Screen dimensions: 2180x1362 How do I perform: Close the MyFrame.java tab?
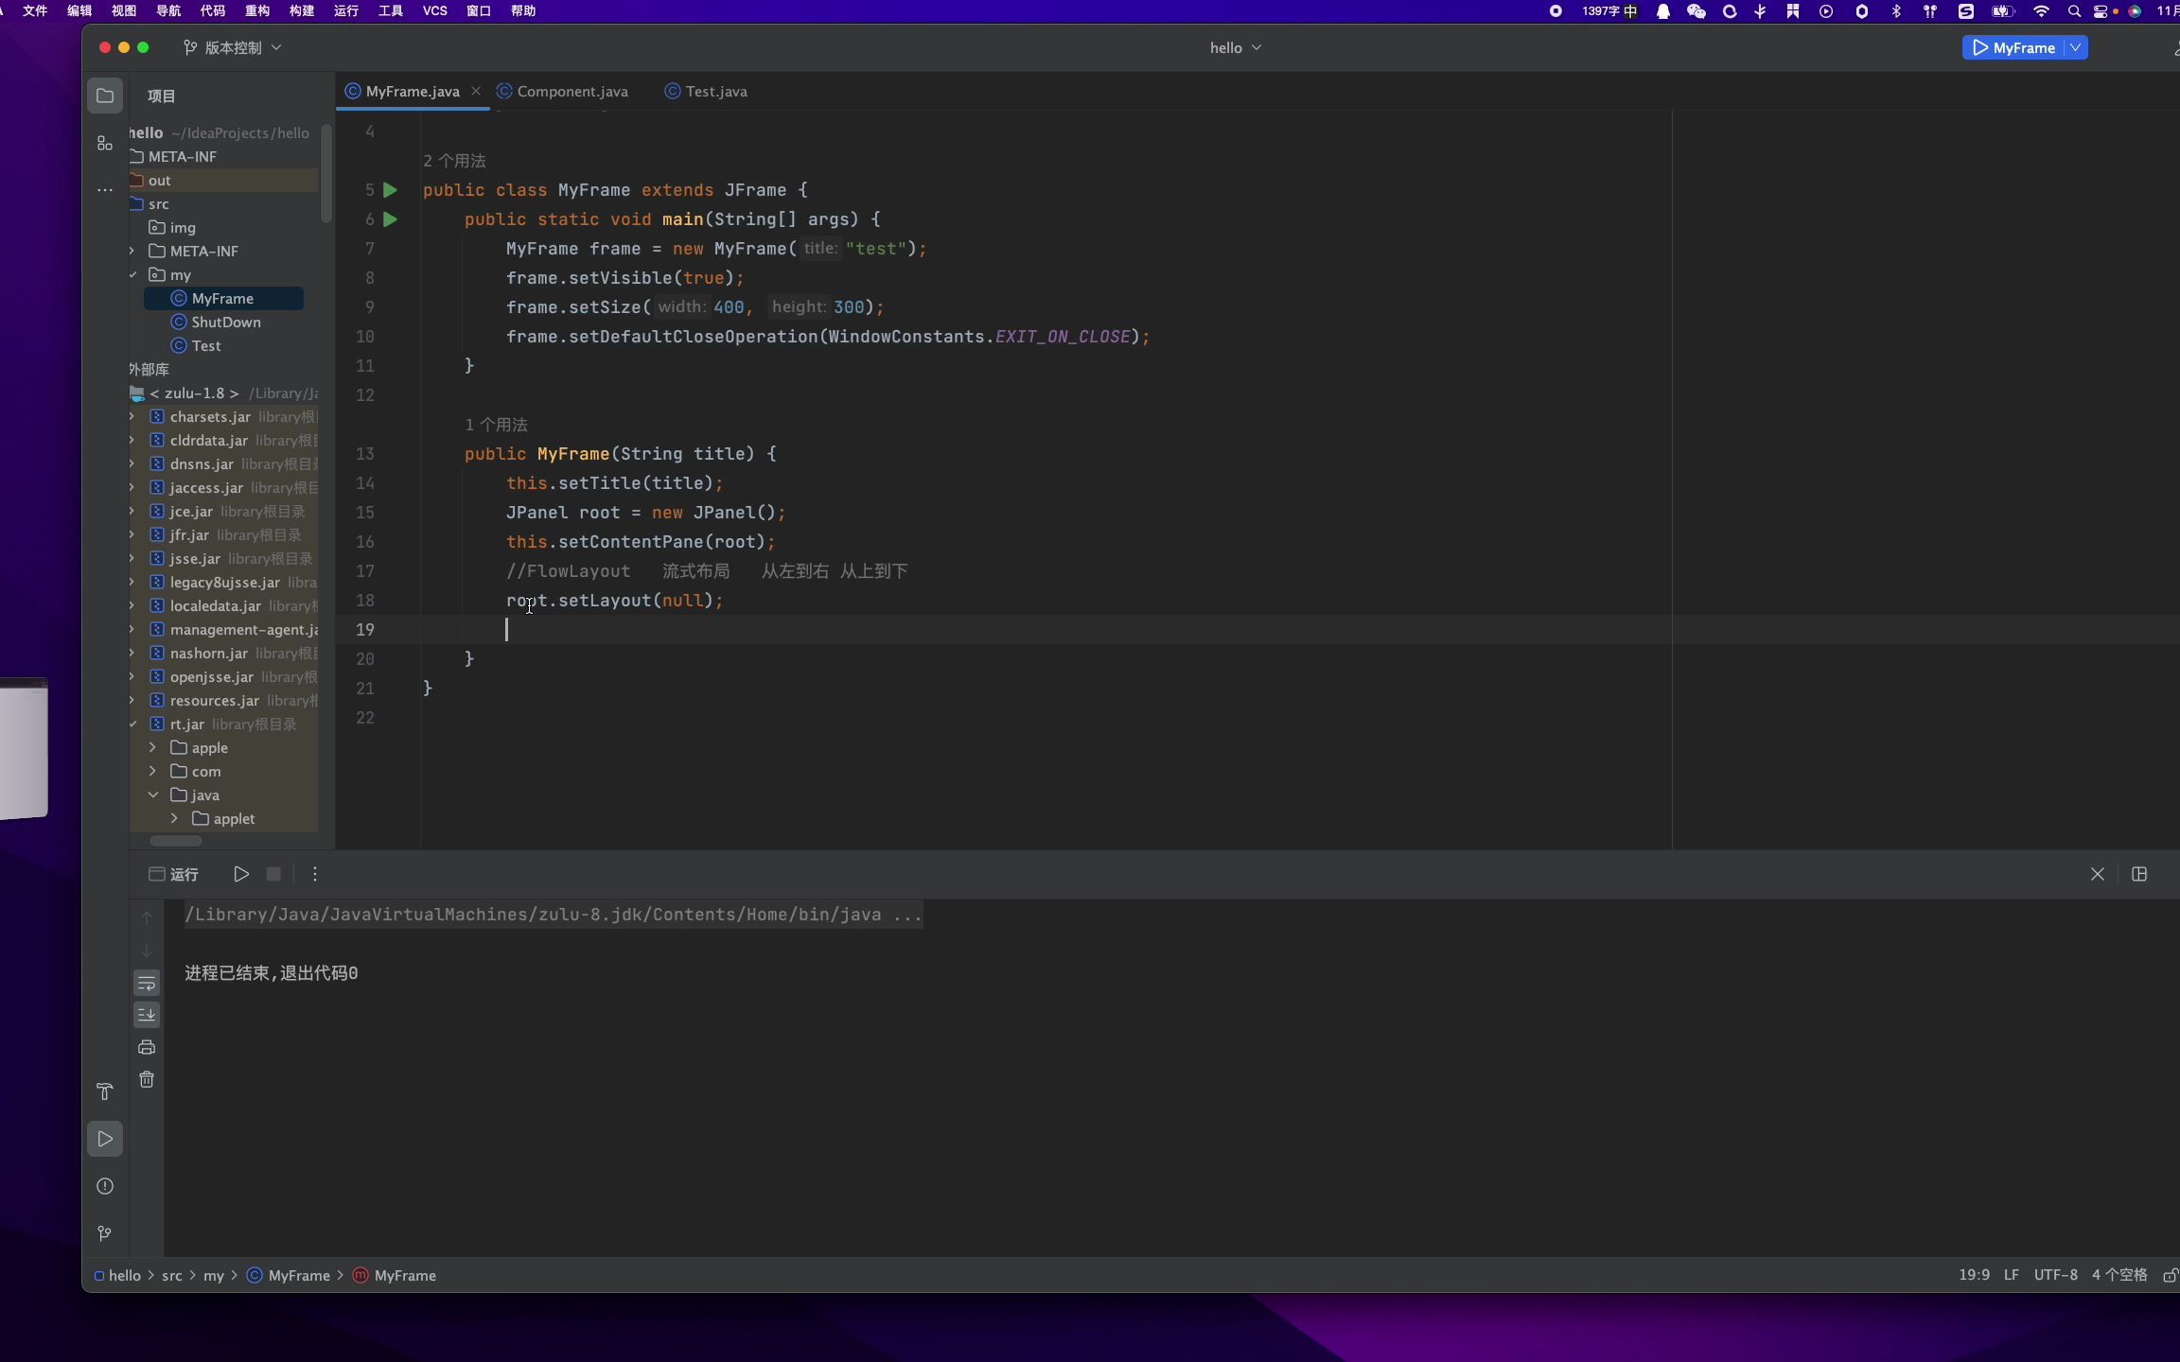click(x=476, y=91)
